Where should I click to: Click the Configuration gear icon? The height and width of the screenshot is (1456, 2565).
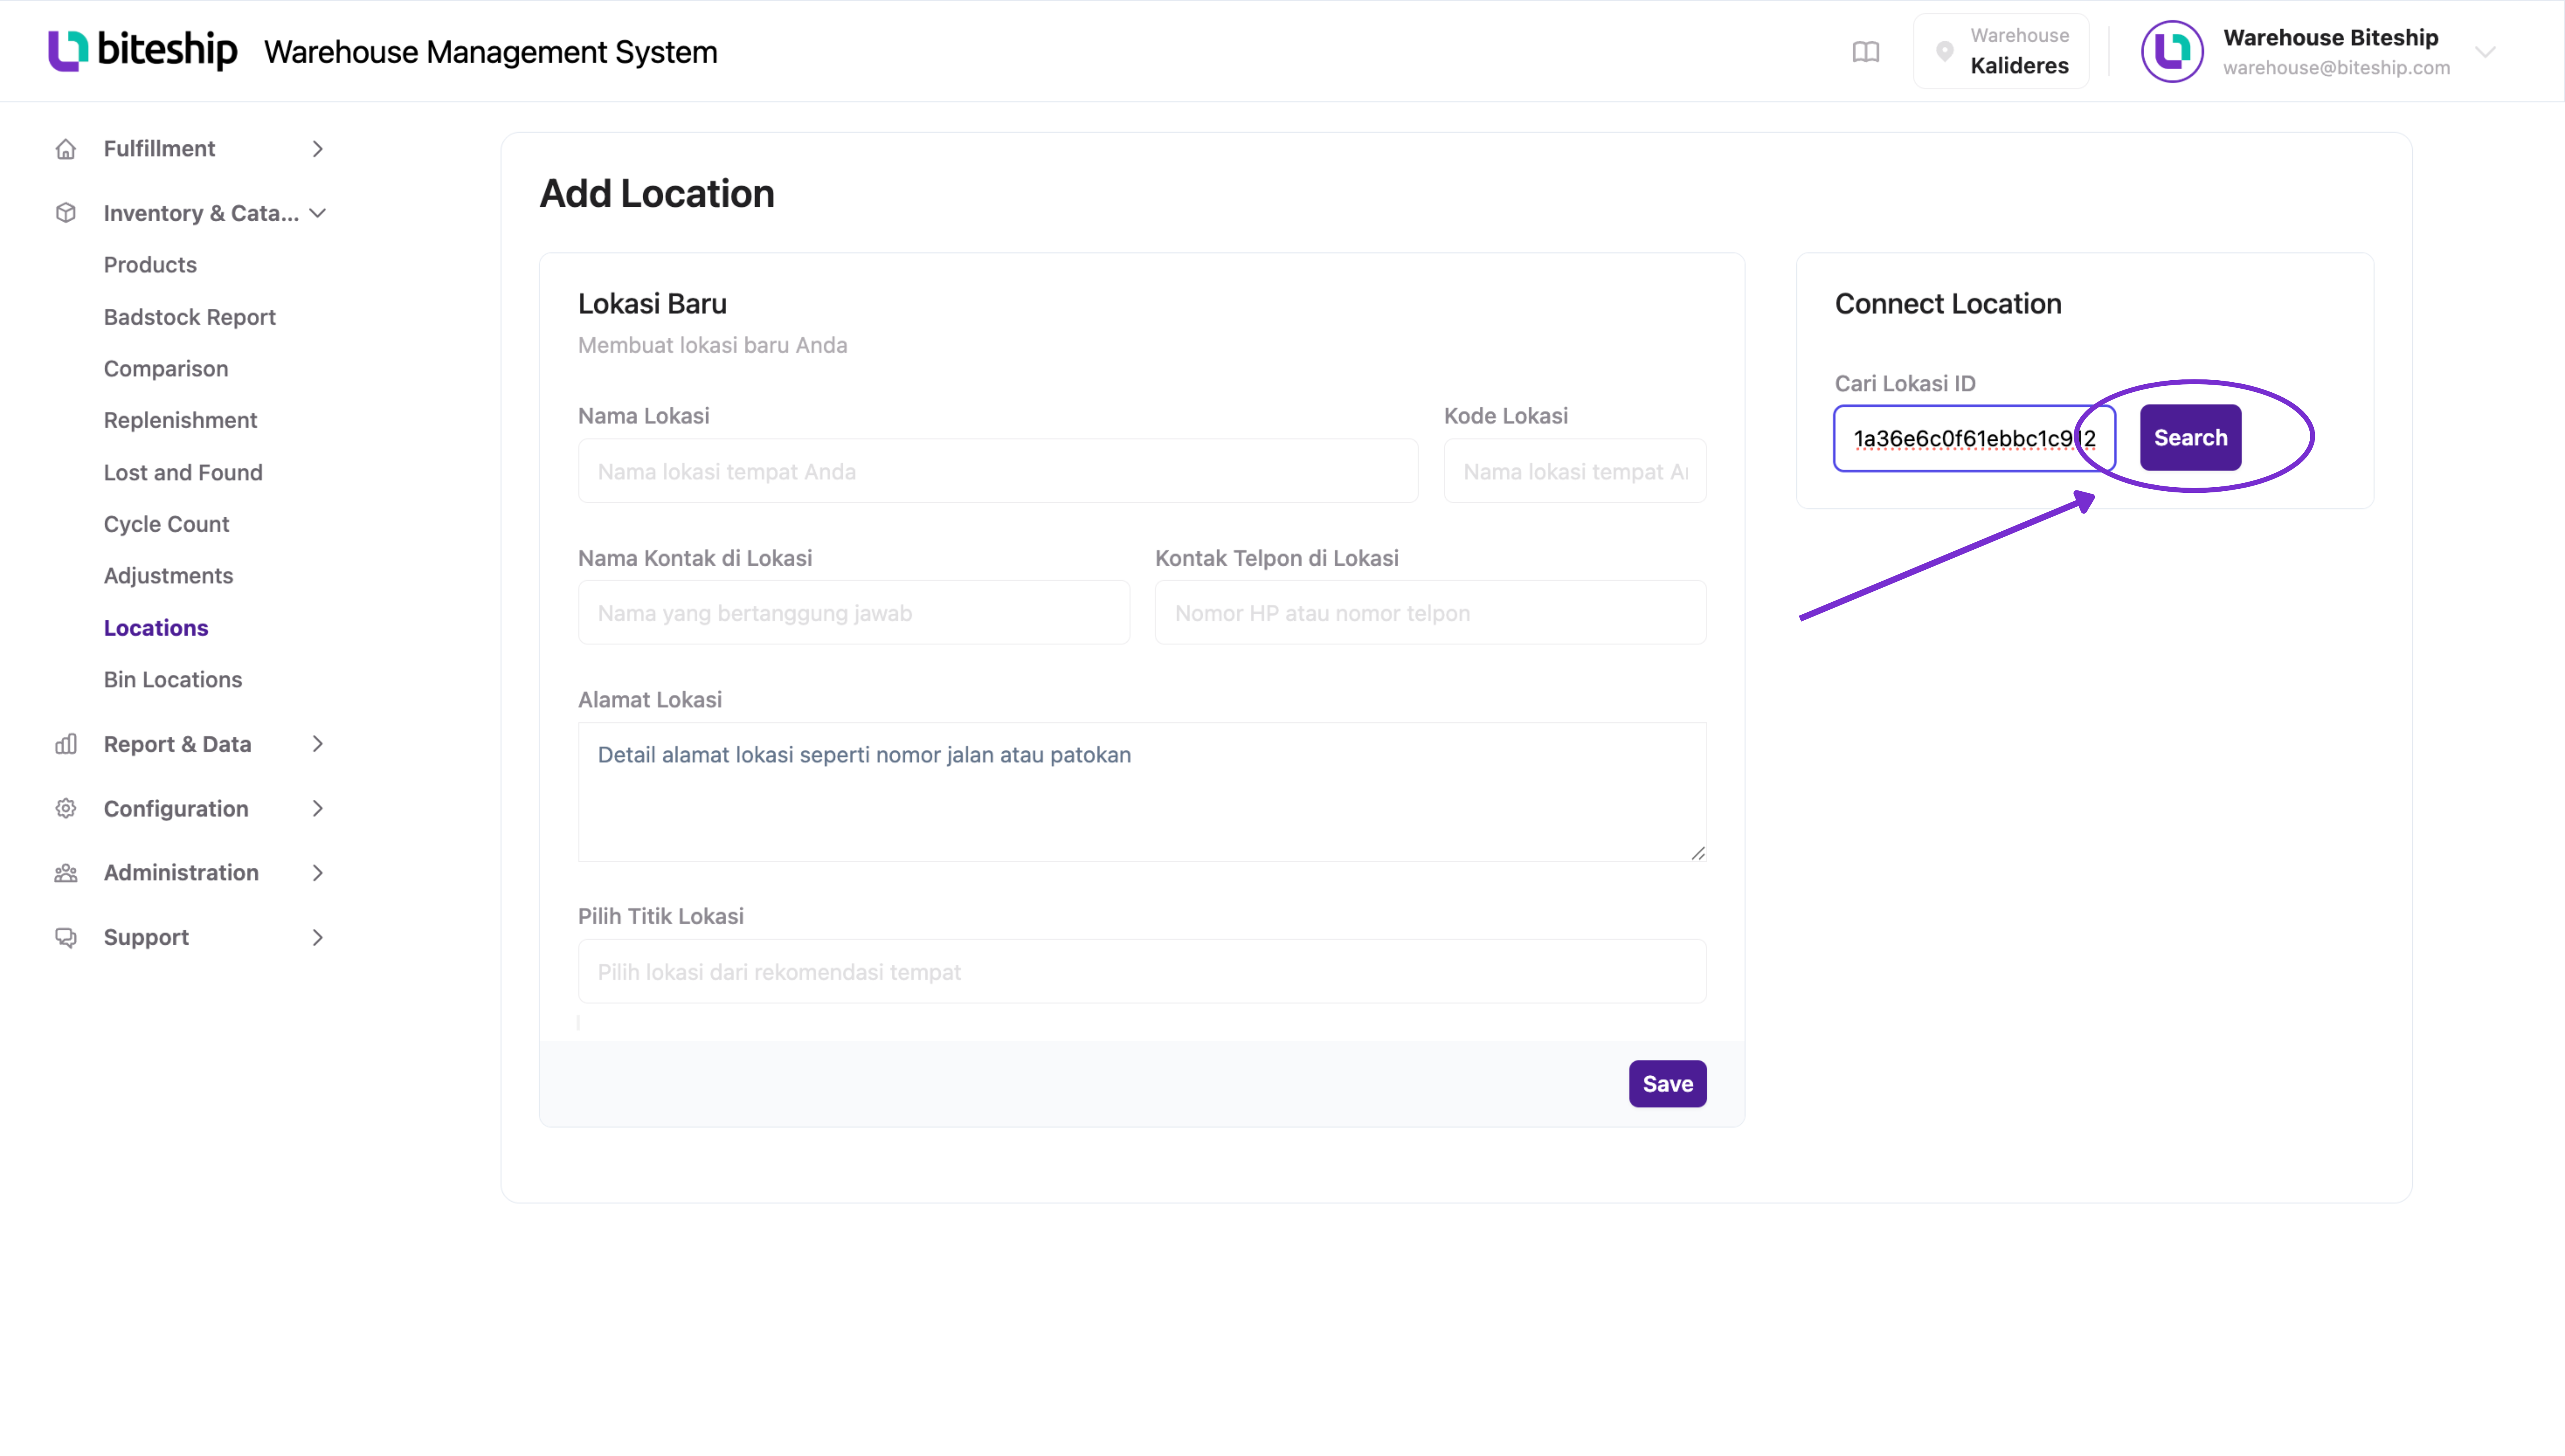pos(66,808)
